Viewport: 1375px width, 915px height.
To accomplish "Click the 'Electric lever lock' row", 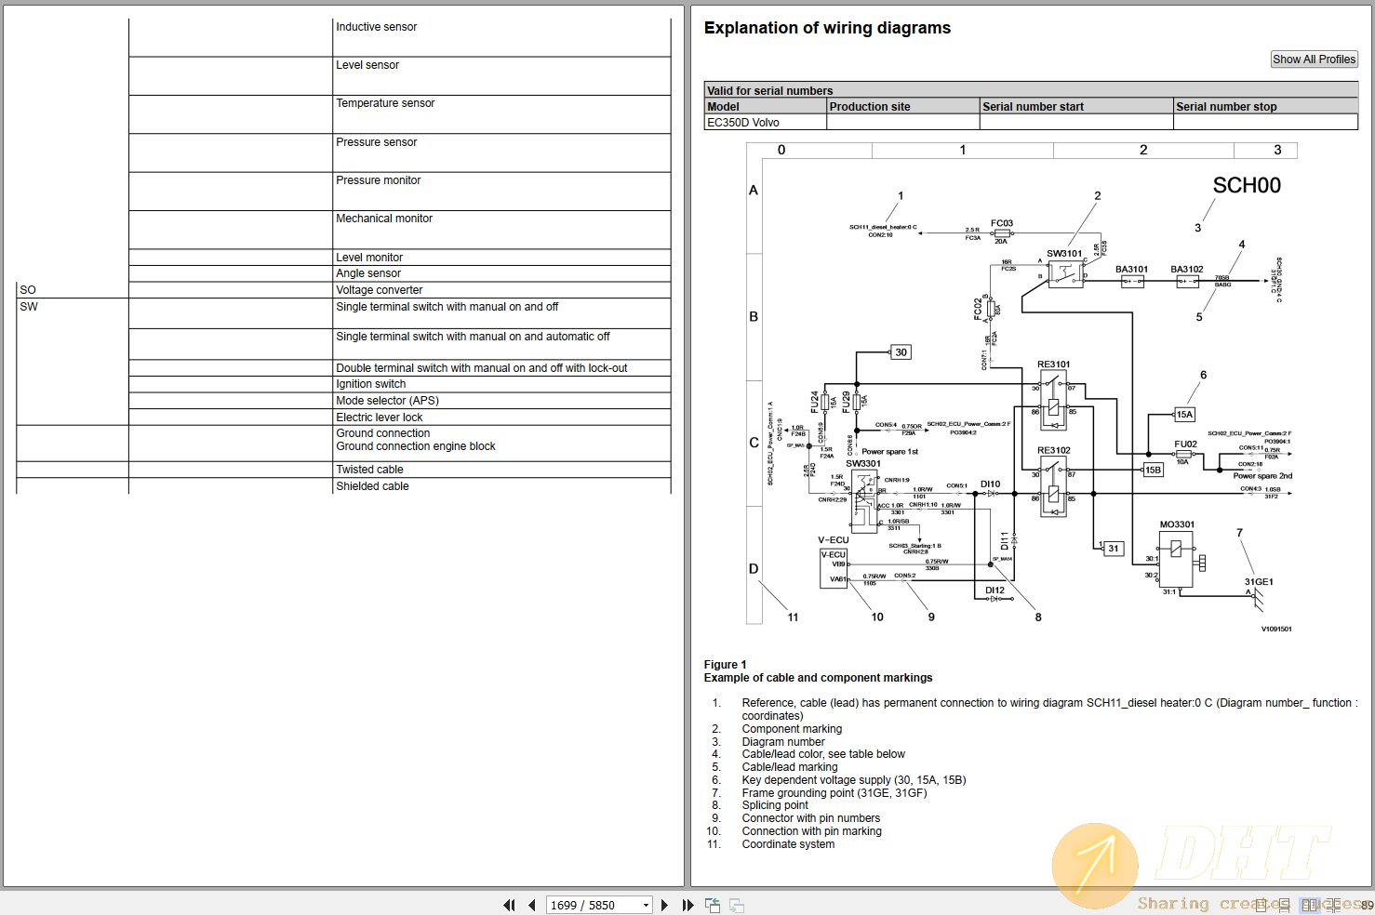I will 501,418.
